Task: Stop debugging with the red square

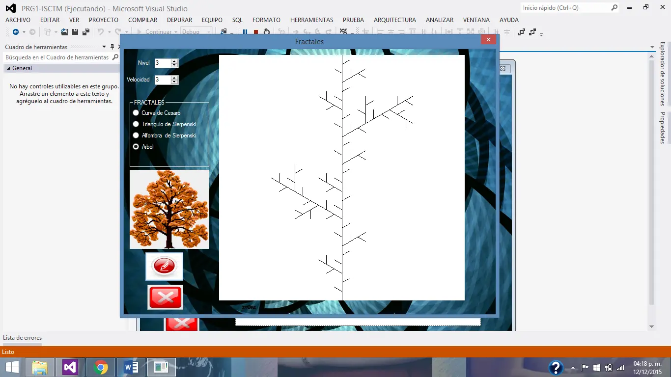Action: point(256,32)
